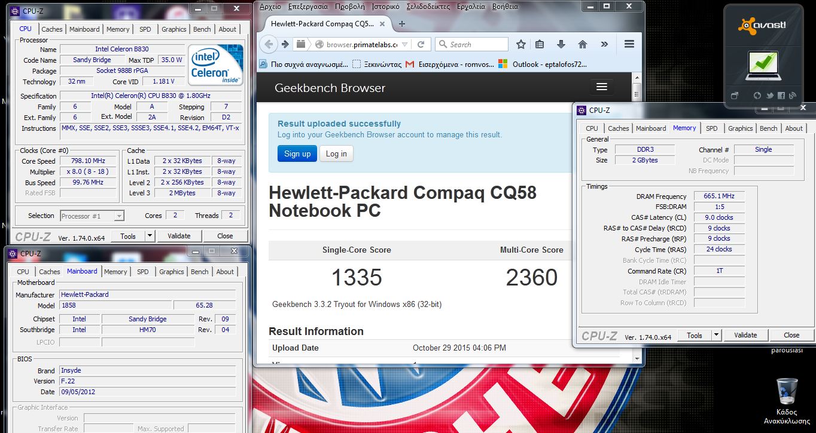Open the Αρχείο menu
The height and width of the screenshot is (433, 816).
(271, 7)
